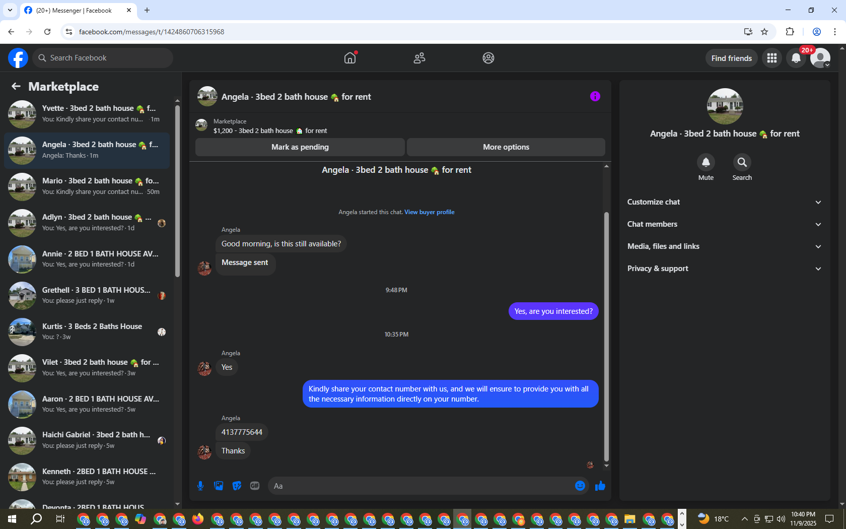Open the notifications bell
846x529 pixels.
[796, 58]
